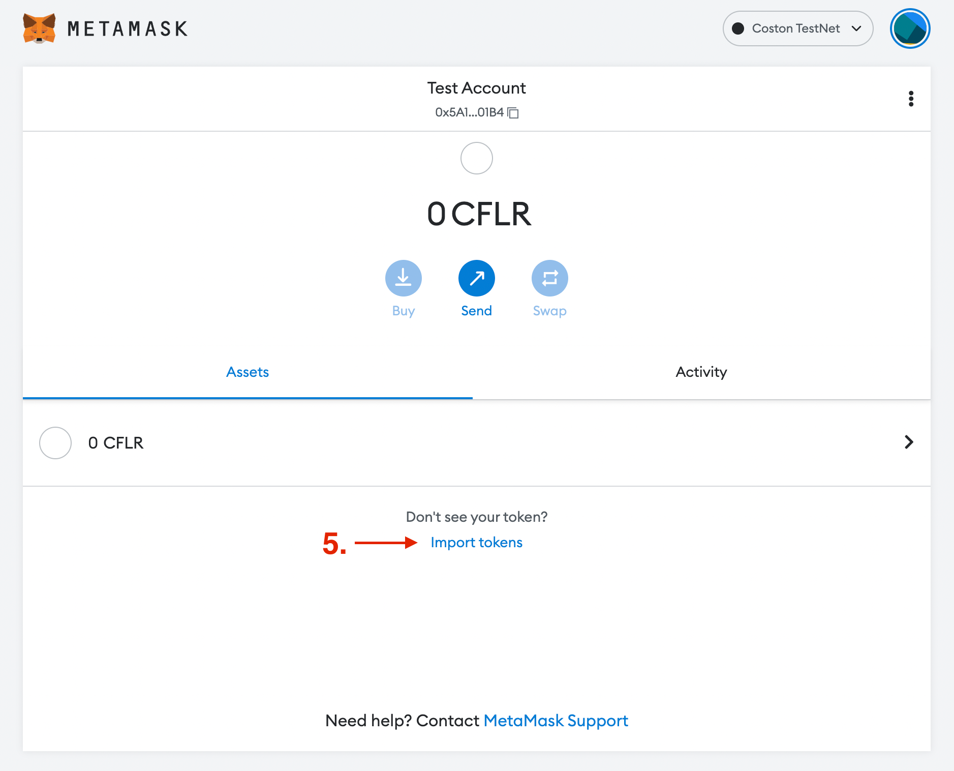
Task: Click the Swap arrows button
Action: click(550, 278)
